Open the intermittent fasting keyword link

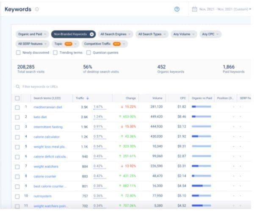[x=48, y=126]
